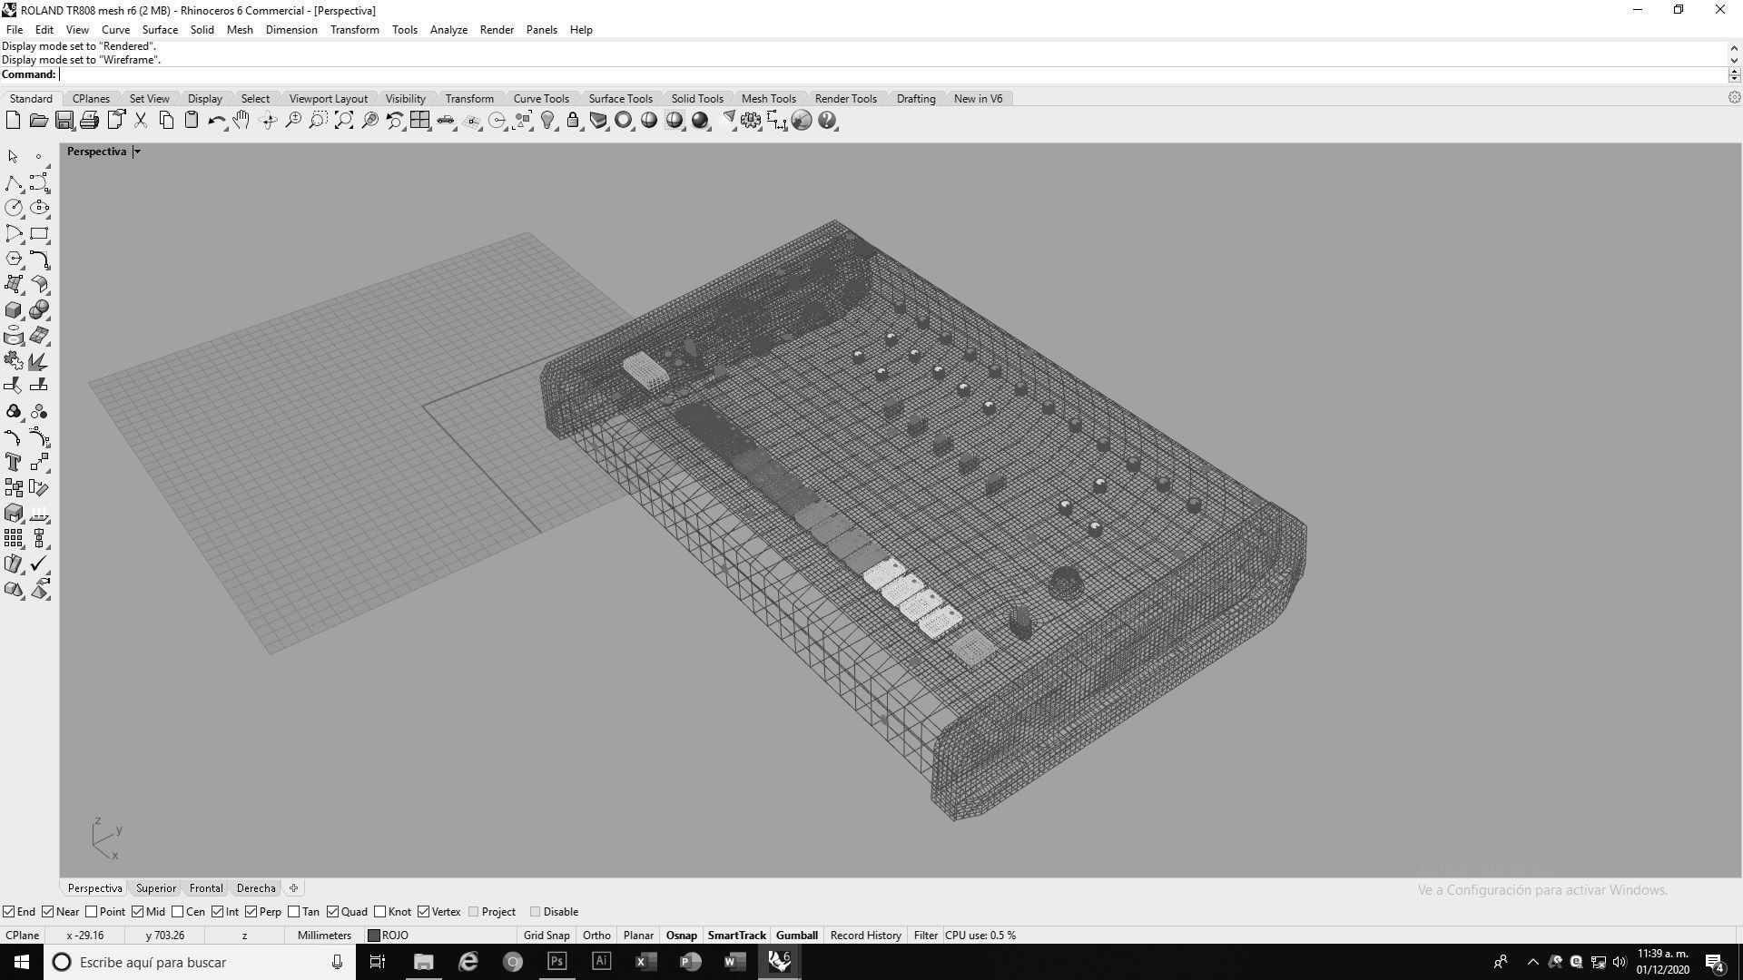This screenshot has height=980, width=1743.
Task: Toggle the Near osnap checkbox
Action: pos(48,912)
